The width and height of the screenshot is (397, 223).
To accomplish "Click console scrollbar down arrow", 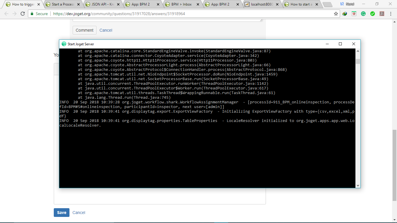I will coord(358,185).
